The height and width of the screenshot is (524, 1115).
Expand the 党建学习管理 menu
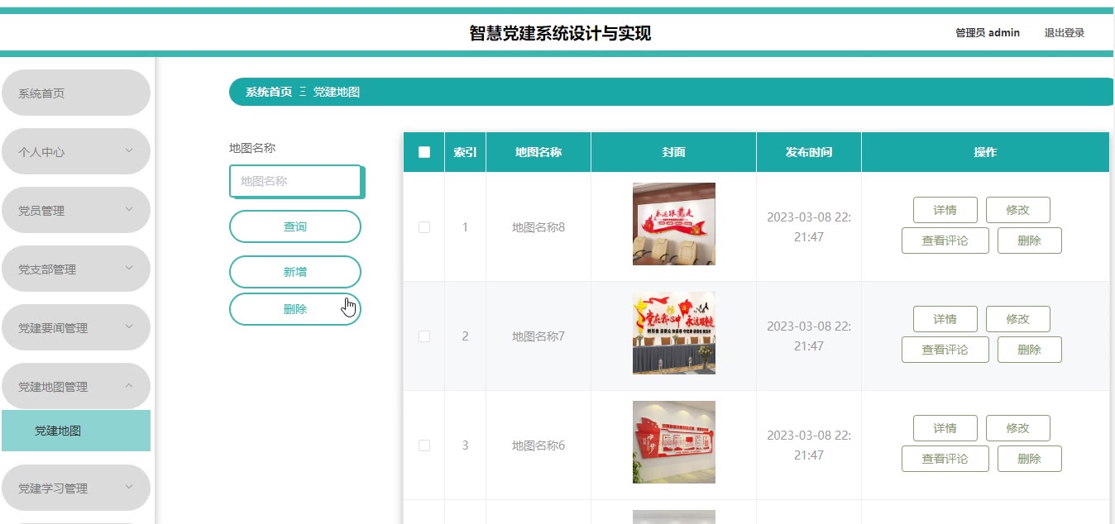[76, 488]
